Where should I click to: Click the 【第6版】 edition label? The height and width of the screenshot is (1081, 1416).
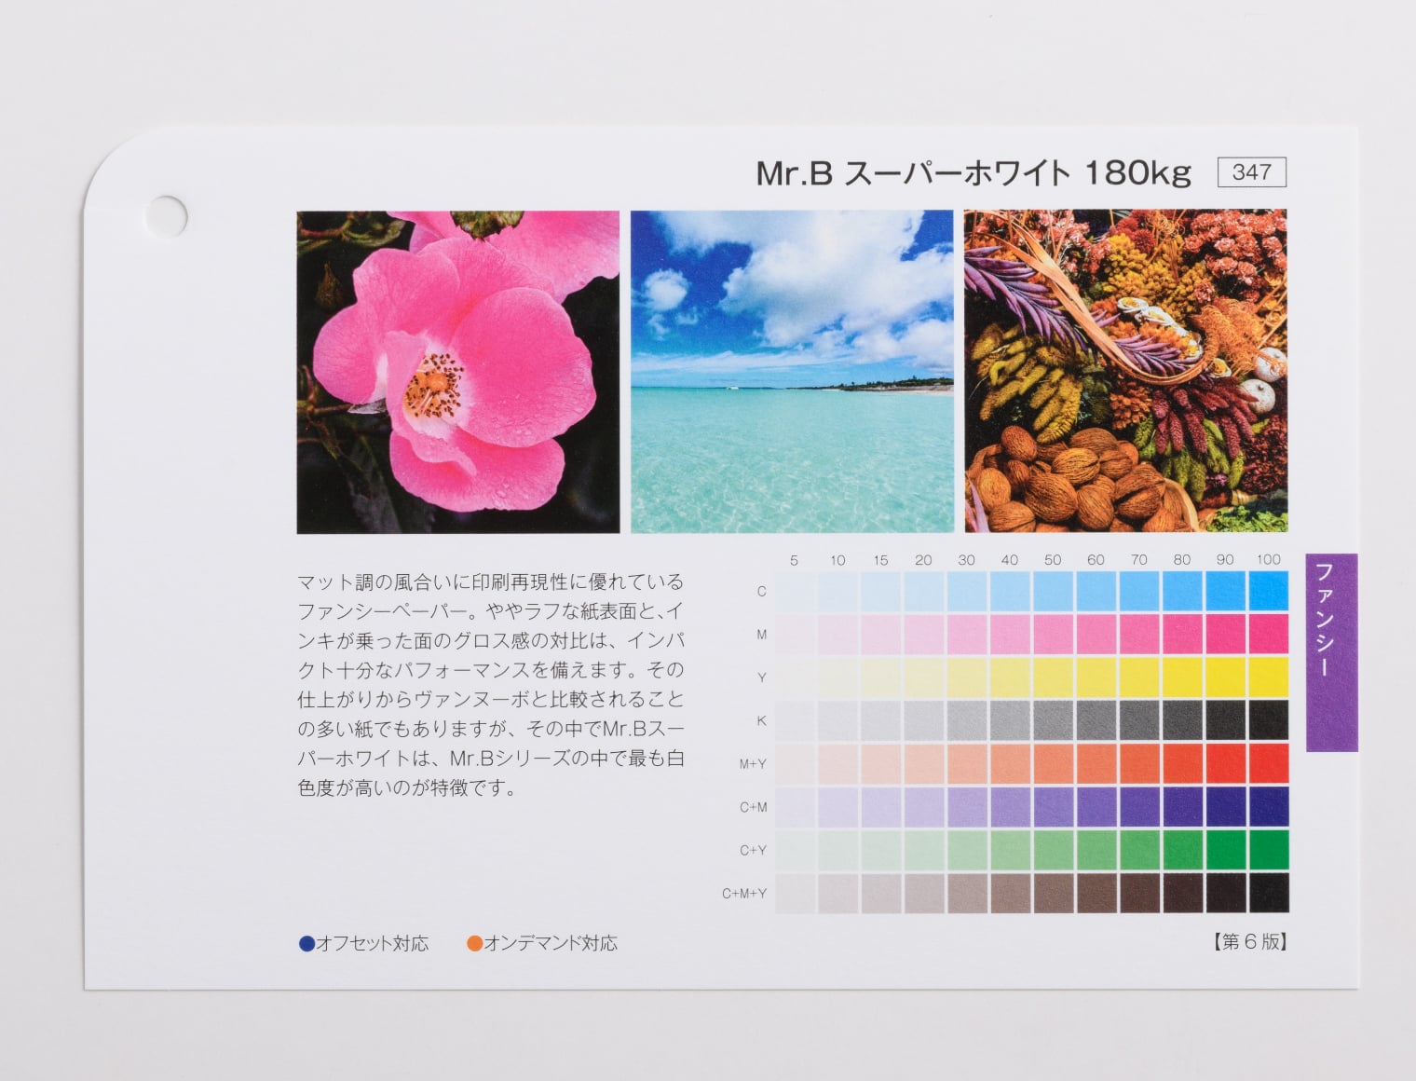click(x=1249, y=941)
